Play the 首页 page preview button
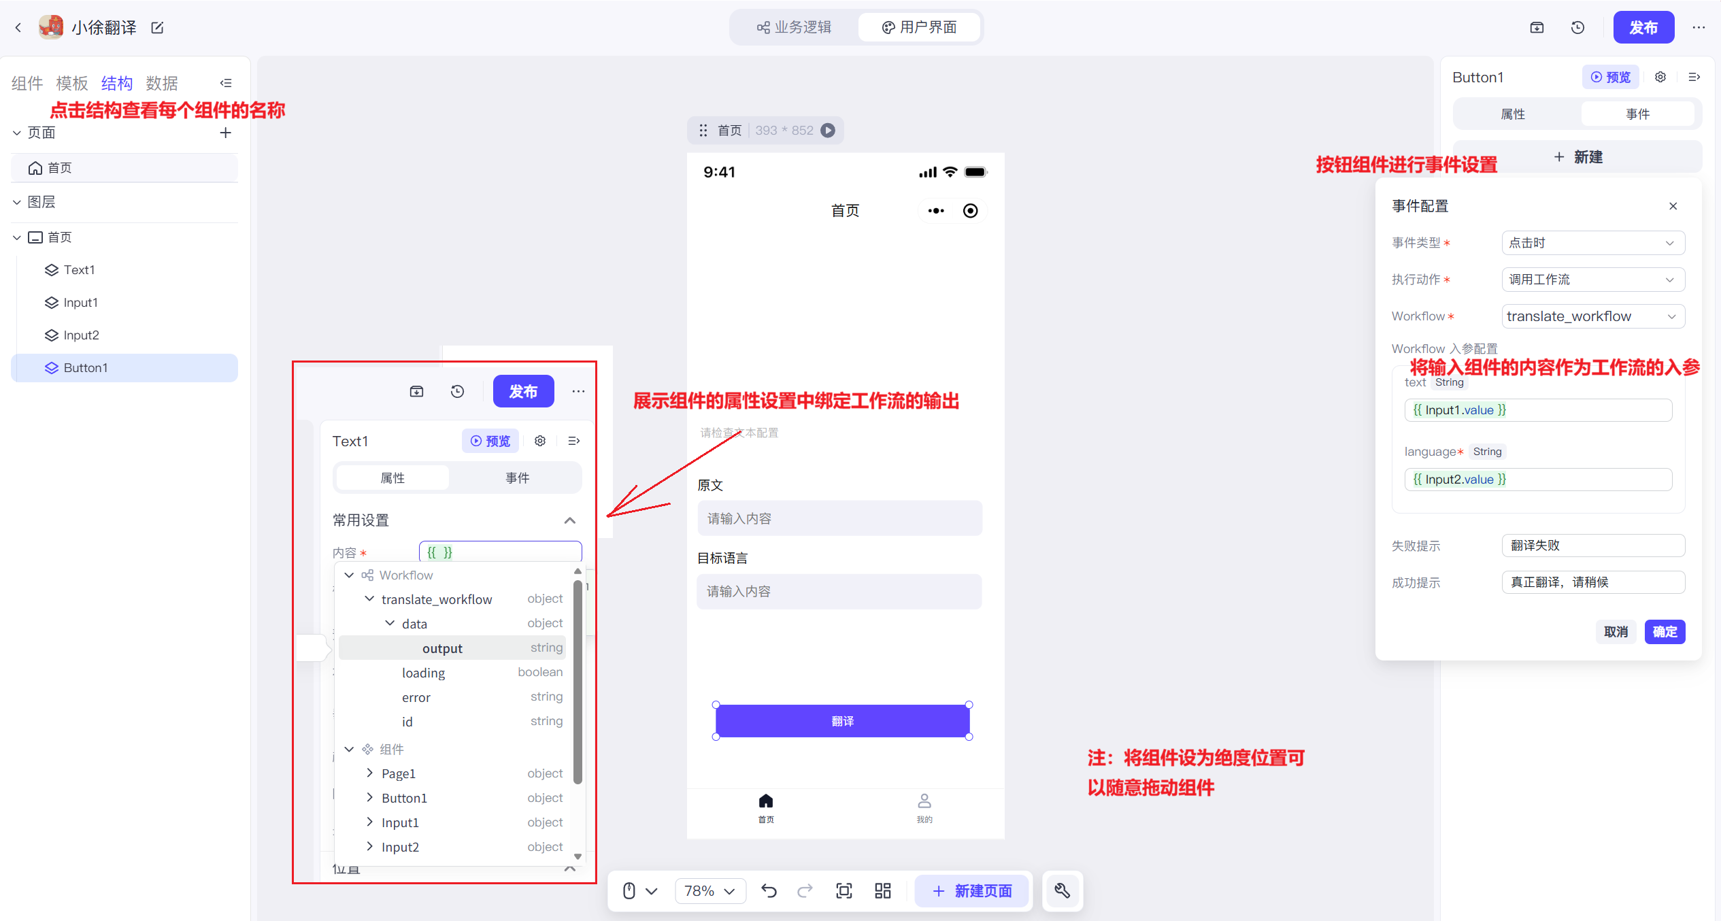Screen dimensions: 1721x921 [828, 130]
